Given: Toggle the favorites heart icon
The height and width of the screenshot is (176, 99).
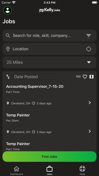Looking at the screenshot, I should coord(85,77).
